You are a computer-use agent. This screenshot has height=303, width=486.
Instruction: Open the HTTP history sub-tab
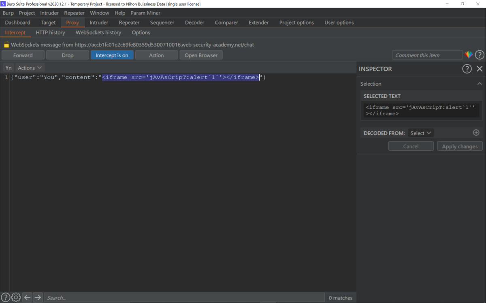(x=50, y=32)
